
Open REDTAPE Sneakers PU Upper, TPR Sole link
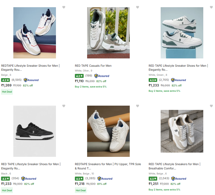[108, 166]
